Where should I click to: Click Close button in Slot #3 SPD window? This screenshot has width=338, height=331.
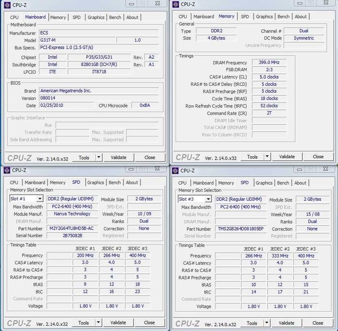click(x=318, y=323)
